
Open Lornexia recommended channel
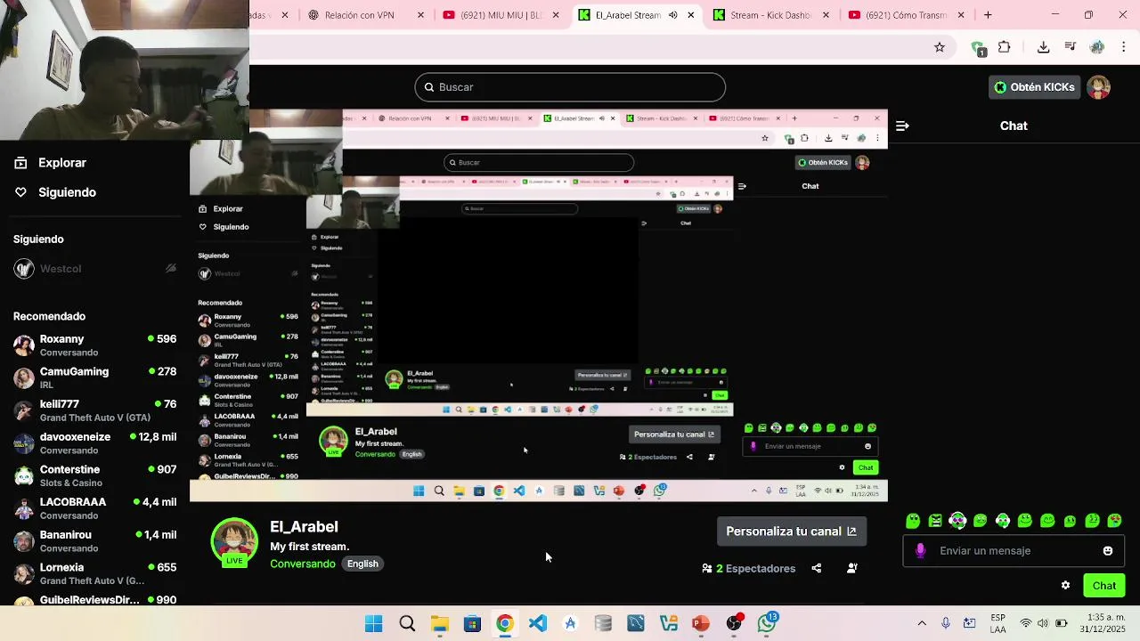pyautogui.click(x=94, y=573)
